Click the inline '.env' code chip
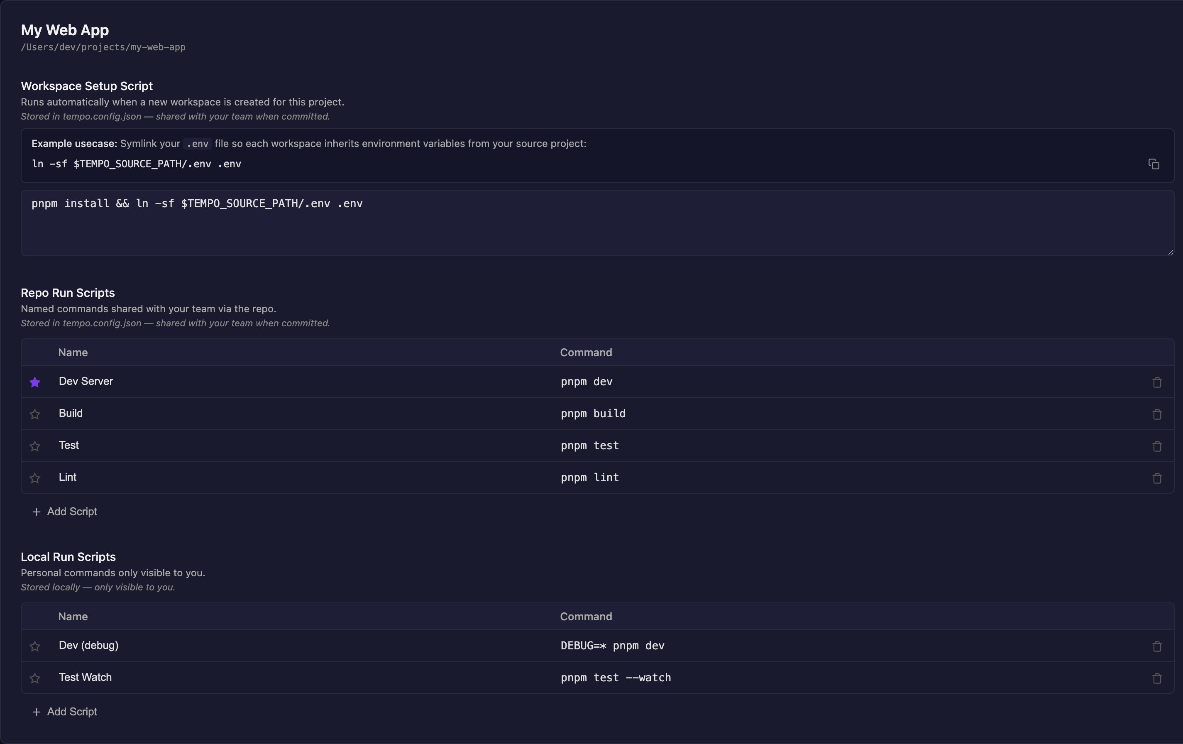This screenshot has width=1183, height=744. point(198,144)
